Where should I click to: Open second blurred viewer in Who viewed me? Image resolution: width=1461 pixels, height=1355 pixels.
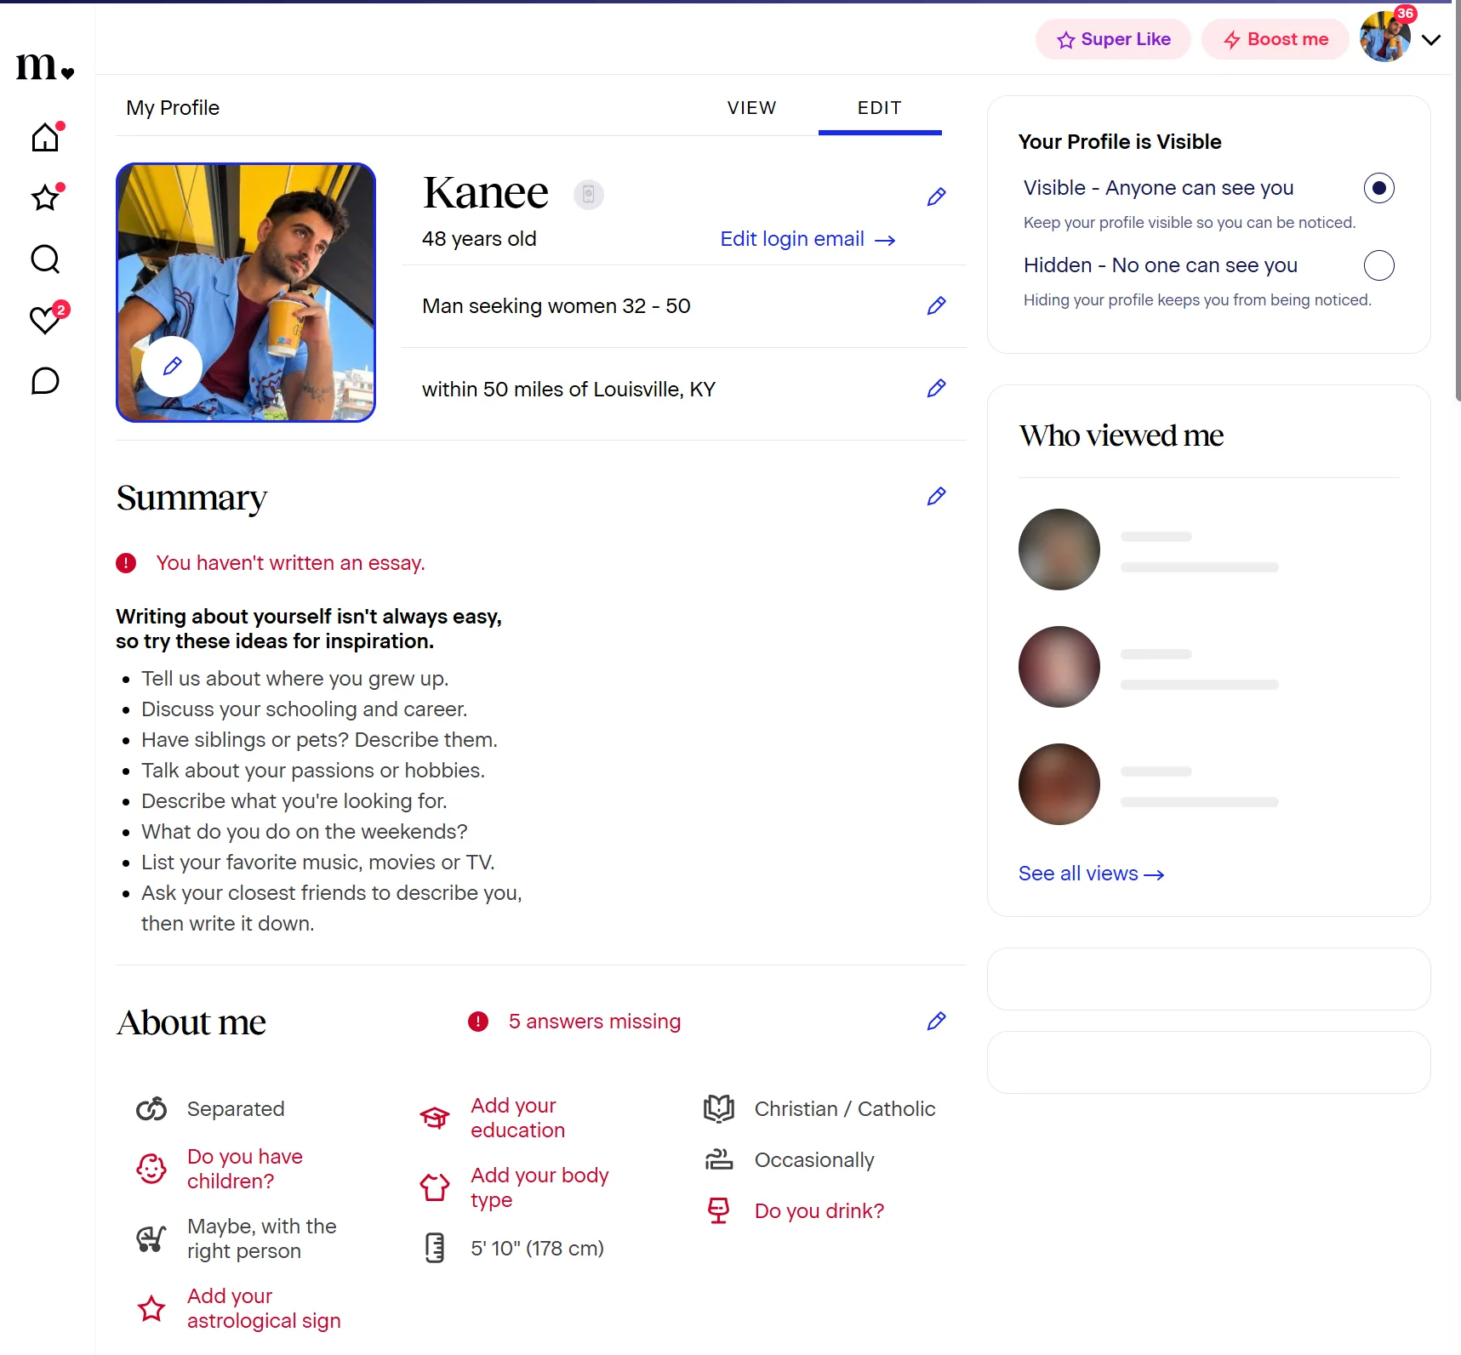[1059, 667]
